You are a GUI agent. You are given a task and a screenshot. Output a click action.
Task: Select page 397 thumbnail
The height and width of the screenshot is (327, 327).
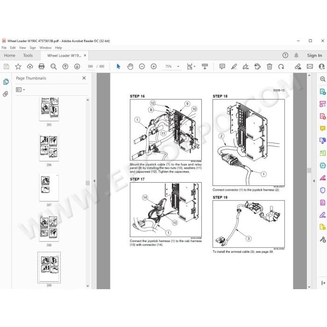coord(49,187)
